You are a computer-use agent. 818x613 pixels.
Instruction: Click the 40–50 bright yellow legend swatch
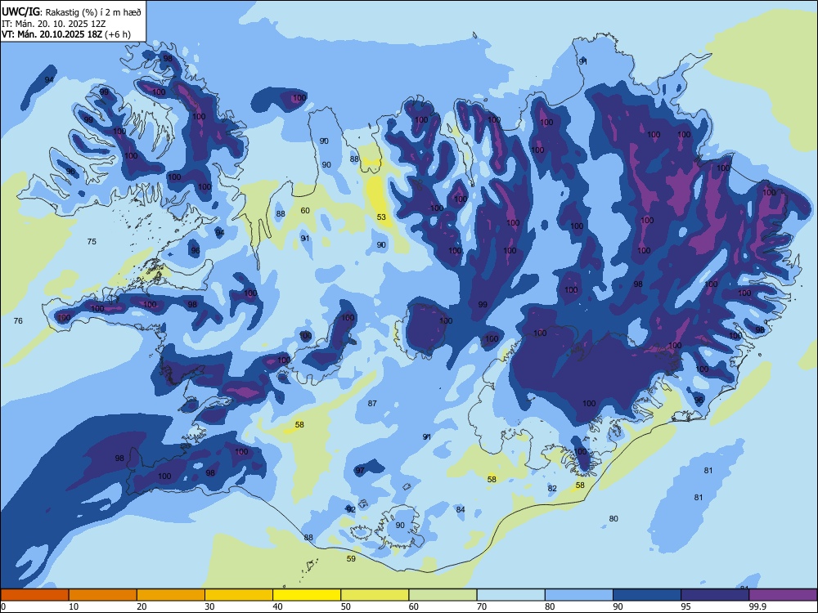pos(307,595)
